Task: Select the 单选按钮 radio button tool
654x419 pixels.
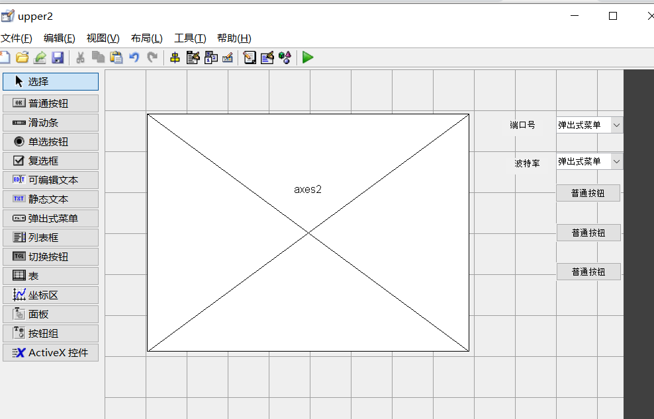Action: point(50,141)
